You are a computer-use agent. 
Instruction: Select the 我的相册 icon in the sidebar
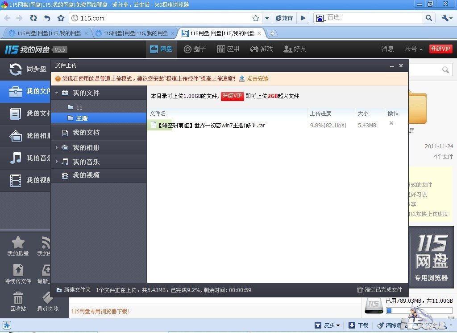tap(16, 136)
